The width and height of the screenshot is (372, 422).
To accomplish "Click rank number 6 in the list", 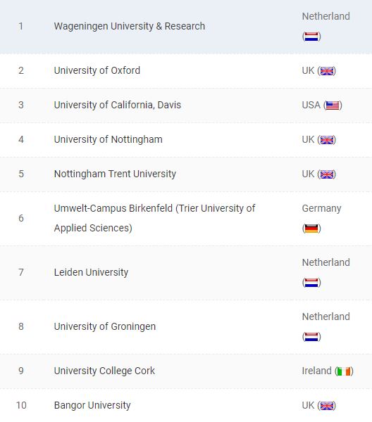I will click(21, 218).
